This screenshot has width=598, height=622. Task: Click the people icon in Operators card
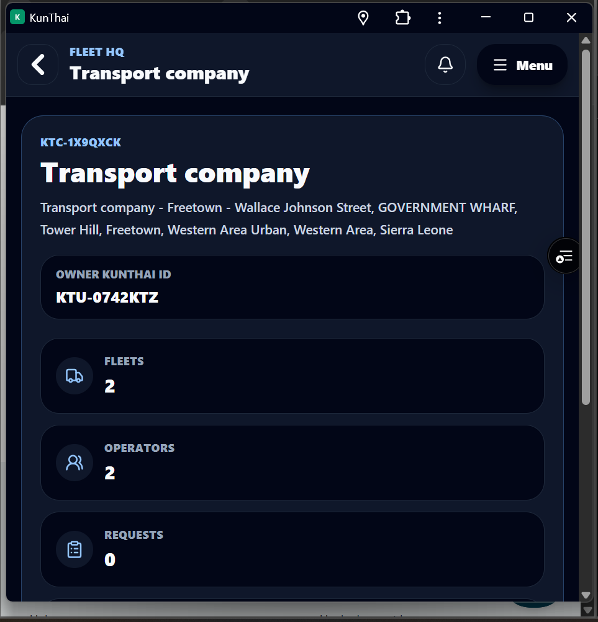75,463
